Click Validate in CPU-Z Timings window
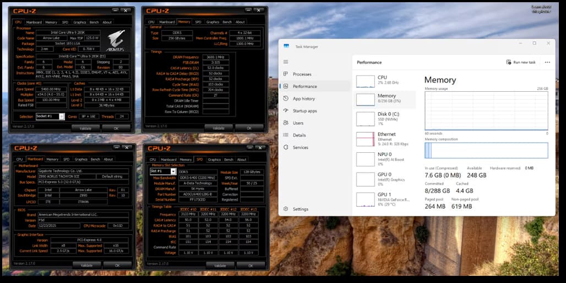Image resolution: width=566 pixels, height=283 pixels. pyautogui.click(x=219, y=128)
